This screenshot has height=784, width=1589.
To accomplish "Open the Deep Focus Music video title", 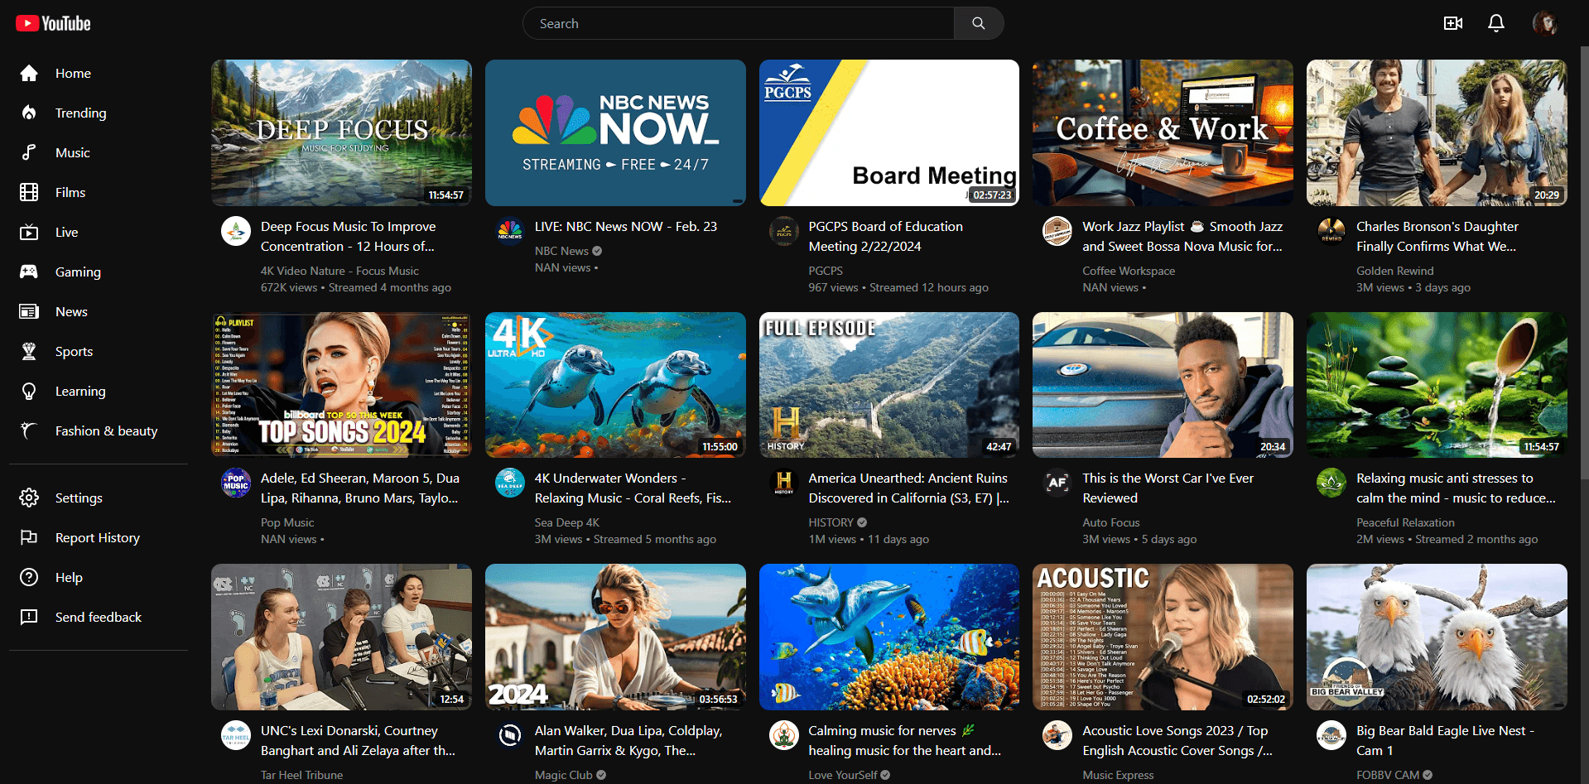I will [x=348, y=236].
